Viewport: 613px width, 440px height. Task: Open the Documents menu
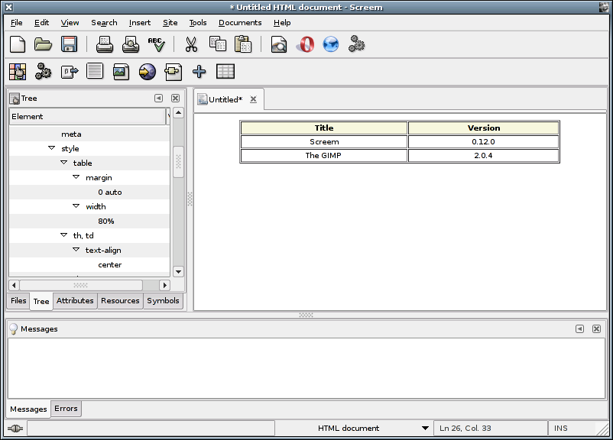240,23
